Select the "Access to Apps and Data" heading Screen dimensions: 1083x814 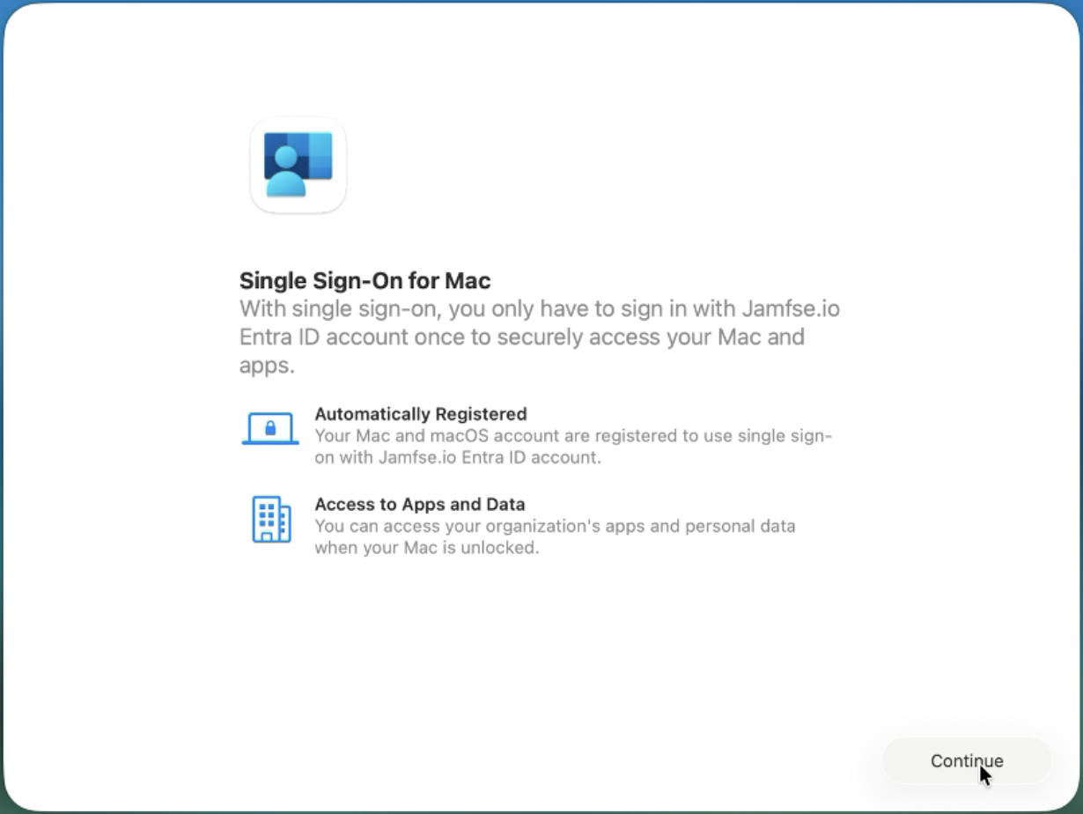point(419,505)
